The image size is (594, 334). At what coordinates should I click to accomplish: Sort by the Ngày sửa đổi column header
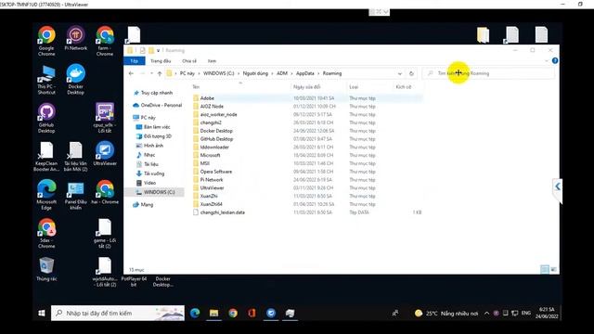[306, 87]
